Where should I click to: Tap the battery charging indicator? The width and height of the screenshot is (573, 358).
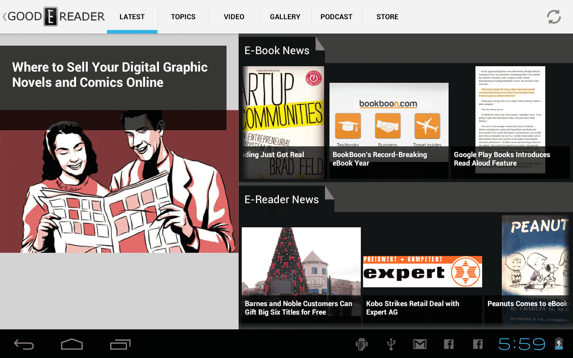point(558,344)
